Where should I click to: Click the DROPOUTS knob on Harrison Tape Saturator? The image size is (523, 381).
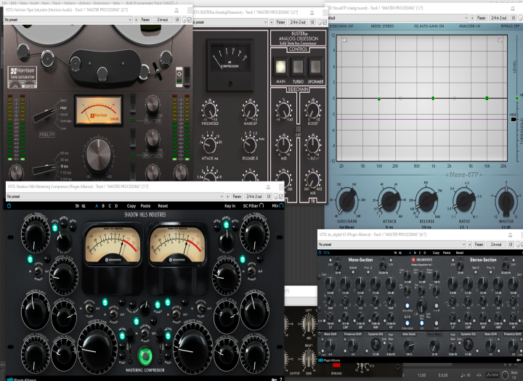[153, 139]
